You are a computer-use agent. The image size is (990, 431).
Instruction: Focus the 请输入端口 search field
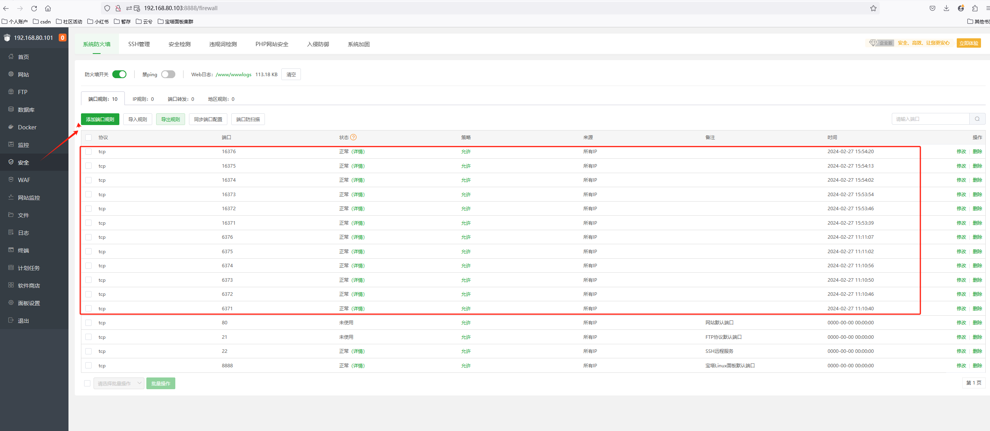click(x=931, y=119)
